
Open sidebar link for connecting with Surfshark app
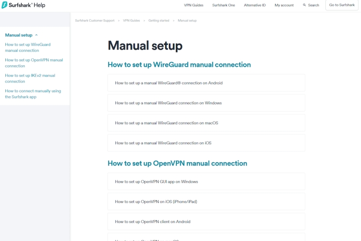pyautogui.click(x=33, y=94)
